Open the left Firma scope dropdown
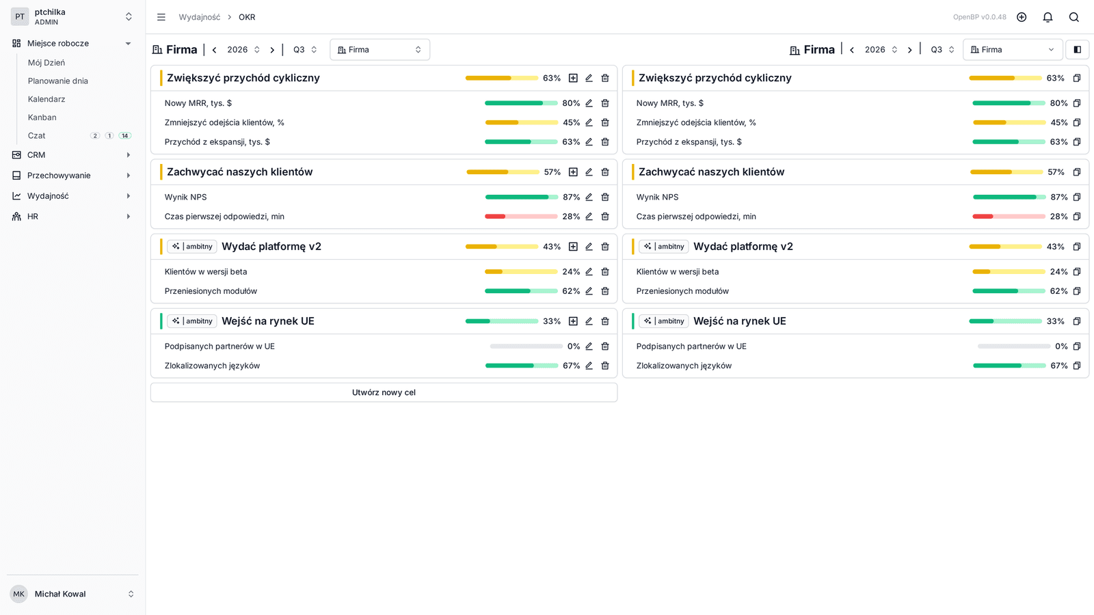The image size is (1094, 615). tap(380, 49)
